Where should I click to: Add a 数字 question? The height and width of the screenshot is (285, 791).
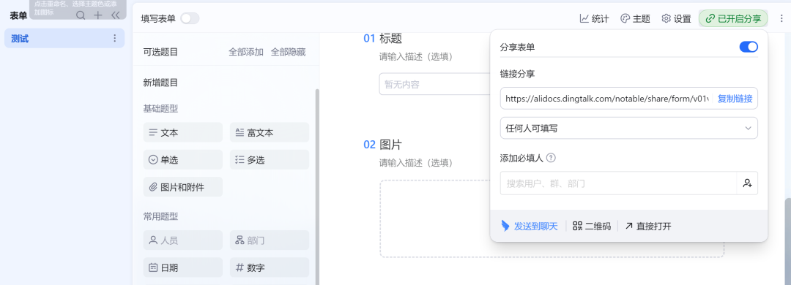coord(270,267)
